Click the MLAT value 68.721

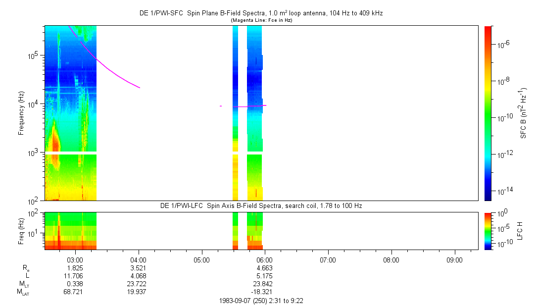(x=75, y=292)
